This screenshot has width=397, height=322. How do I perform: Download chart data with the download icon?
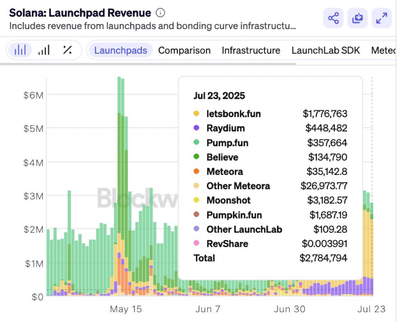357,18
